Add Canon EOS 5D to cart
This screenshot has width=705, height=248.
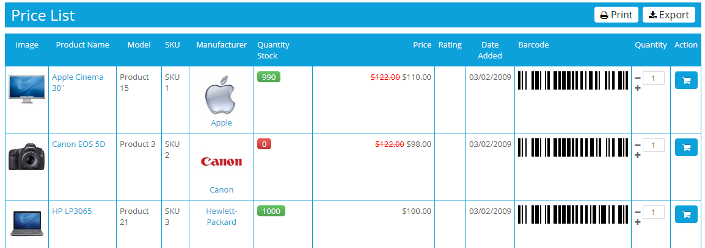pos(686,147)
